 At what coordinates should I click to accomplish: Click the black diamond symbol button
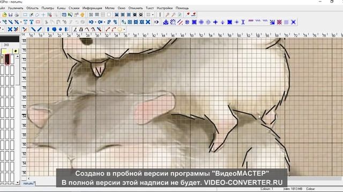point(16,51)
